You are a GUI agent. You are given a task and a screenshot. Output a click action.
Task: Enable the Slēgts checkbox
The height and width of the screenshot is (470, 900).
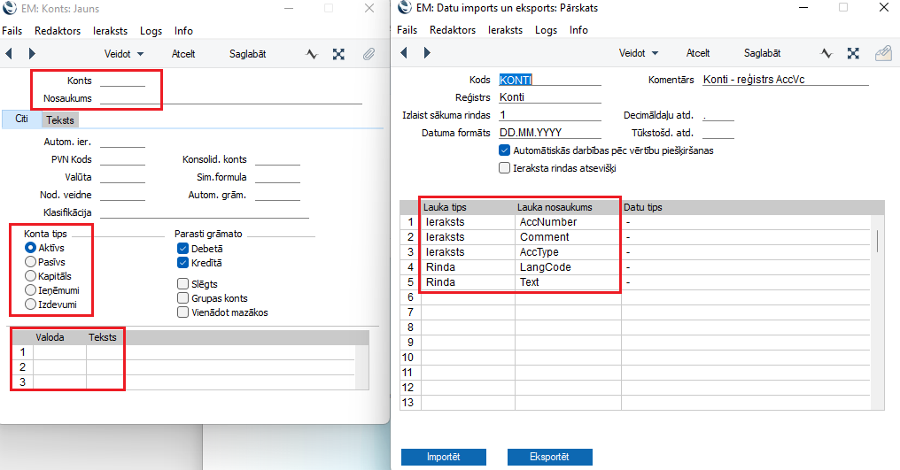pyautogui.click(x=182, y=284)
